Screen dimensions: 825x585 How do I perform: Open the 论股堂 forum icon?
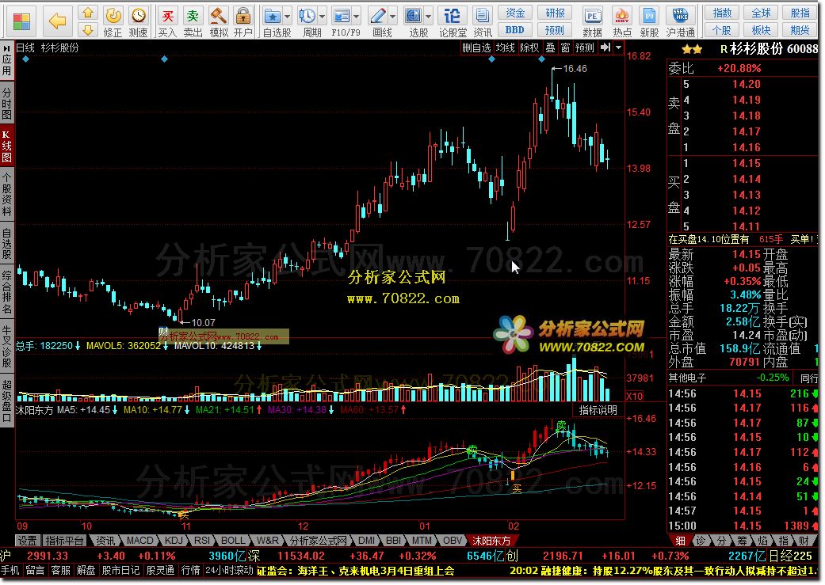pyautogui.click(x=452, y=16)
